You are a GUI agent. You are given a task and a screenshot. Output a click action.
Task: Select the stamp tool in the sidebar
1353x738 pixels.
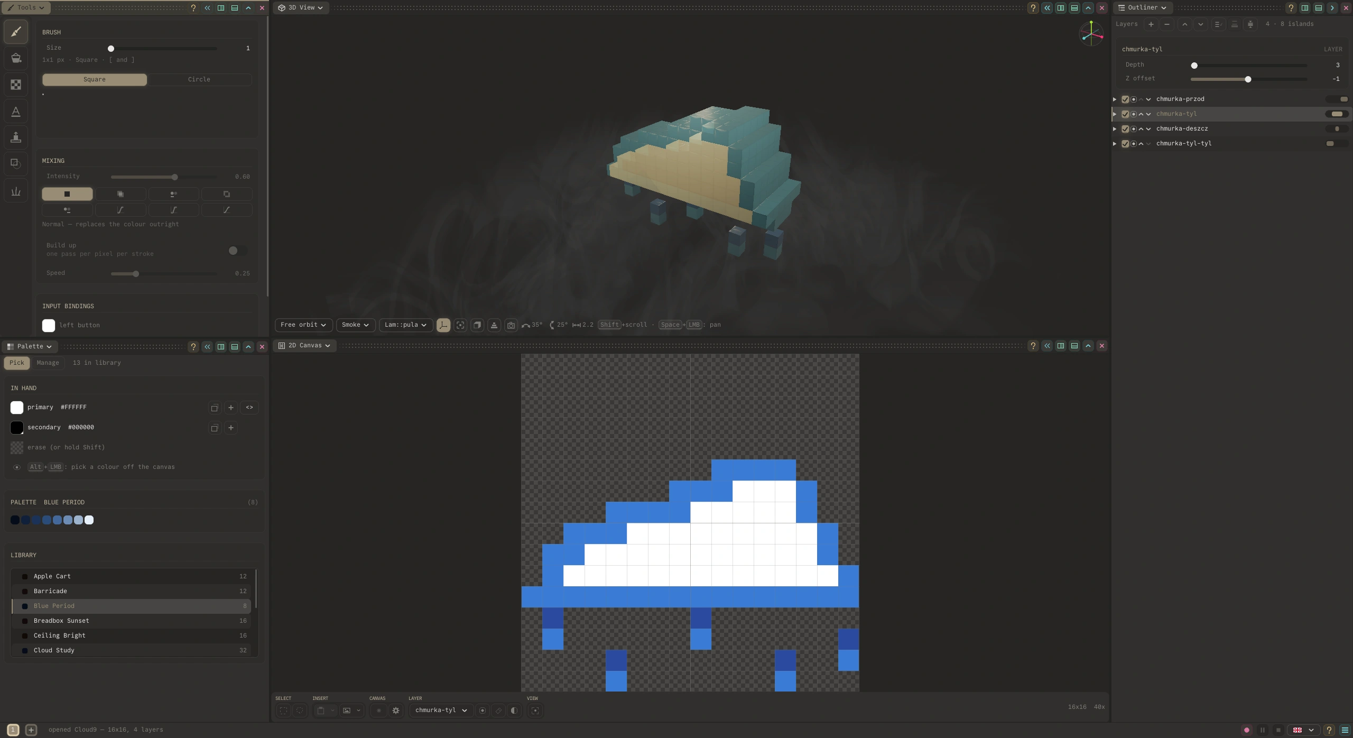pyautogui.click(x=16, y=137)
